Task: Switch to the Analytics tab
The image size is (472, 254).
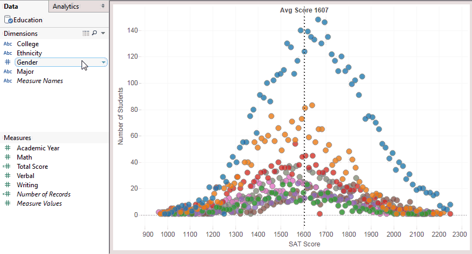Action: click(66, 7)
